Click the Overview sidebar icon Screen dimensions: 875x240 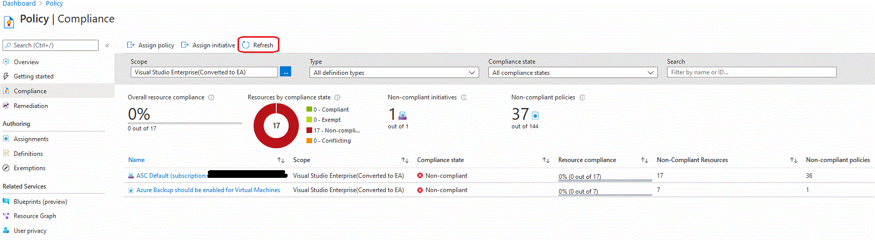pos(6,62)
